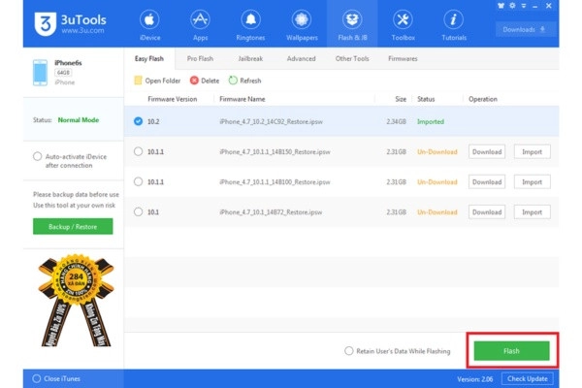The height and width of the screenshot is (388, 582).
Task: Open the iDevice section icon
Action: [148, 20]
